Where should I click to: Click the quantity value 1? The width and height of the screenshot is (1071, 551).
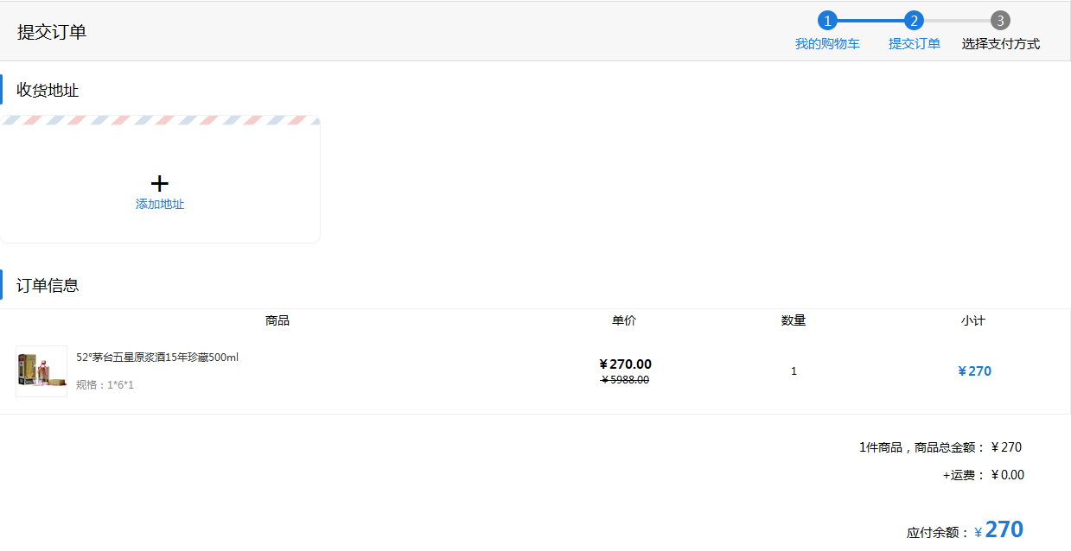pyautogui.click(x=794, y=371)
